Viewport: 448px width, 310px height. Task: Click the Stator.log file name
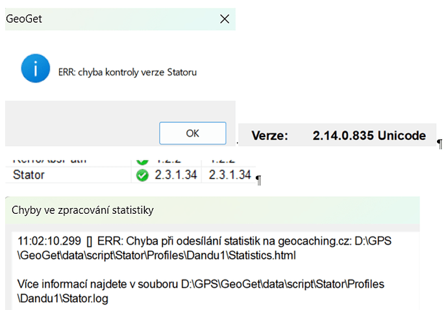(x=85, y=298)
